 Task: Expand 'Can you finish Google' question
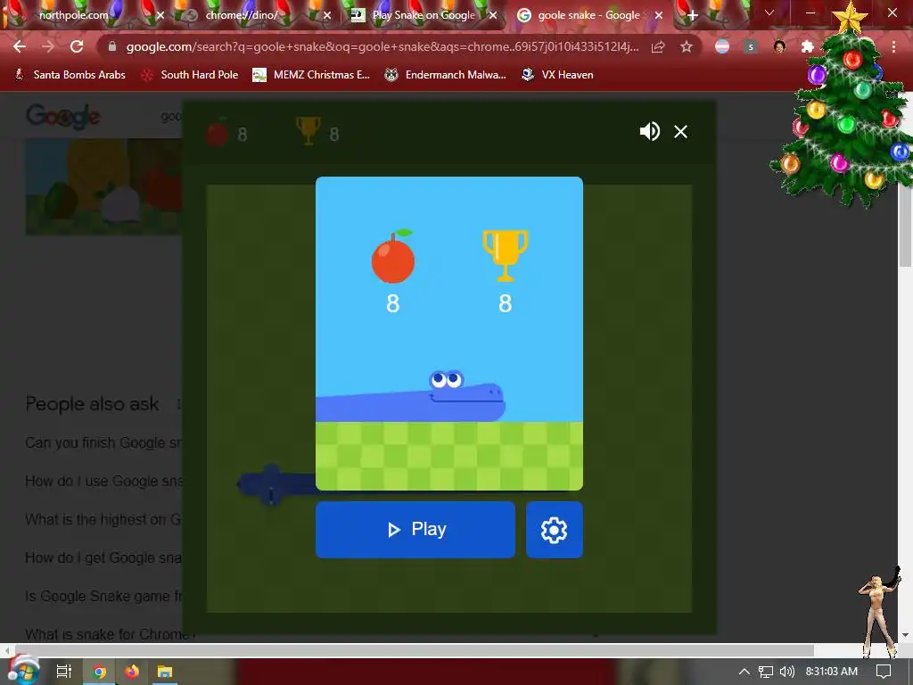[x=103, y=442]
